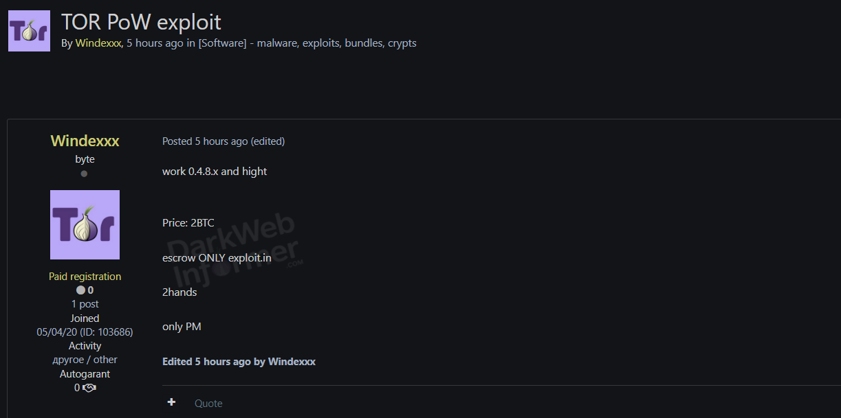Image resolution: width=841 pixels, height=418 pixels.
Task: Open the large TOR onion profile avatar
Action: coord(85,224)
